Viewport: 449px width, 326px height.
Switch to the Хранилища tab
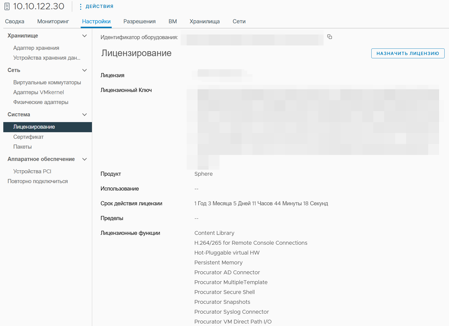[x=205, y=21]
